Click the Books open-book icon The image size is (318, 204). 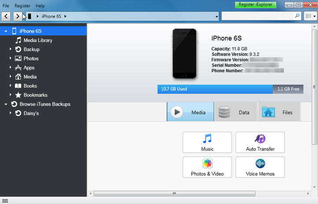click(18, 86)
